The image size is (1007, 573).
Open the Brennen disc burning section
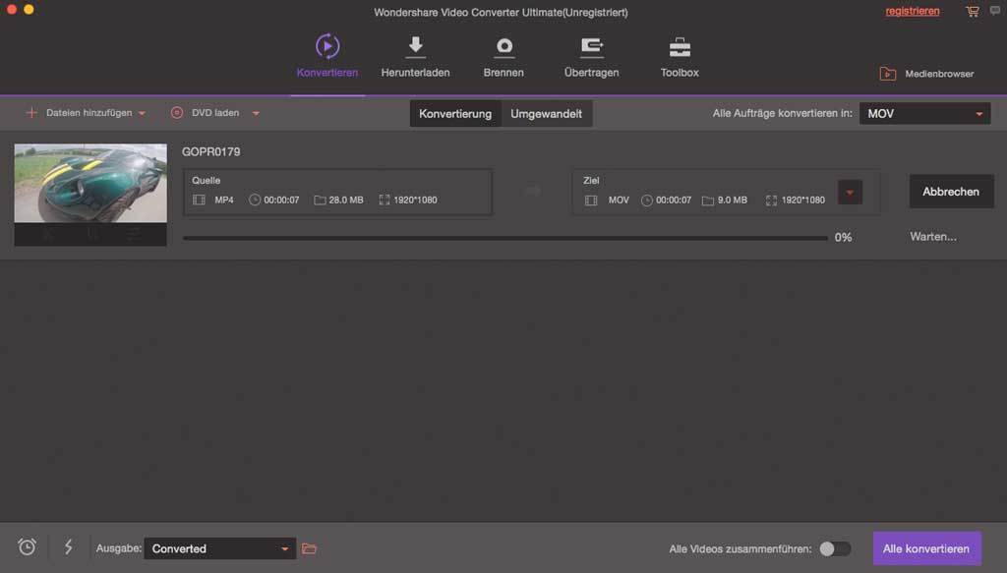(503, 56)
